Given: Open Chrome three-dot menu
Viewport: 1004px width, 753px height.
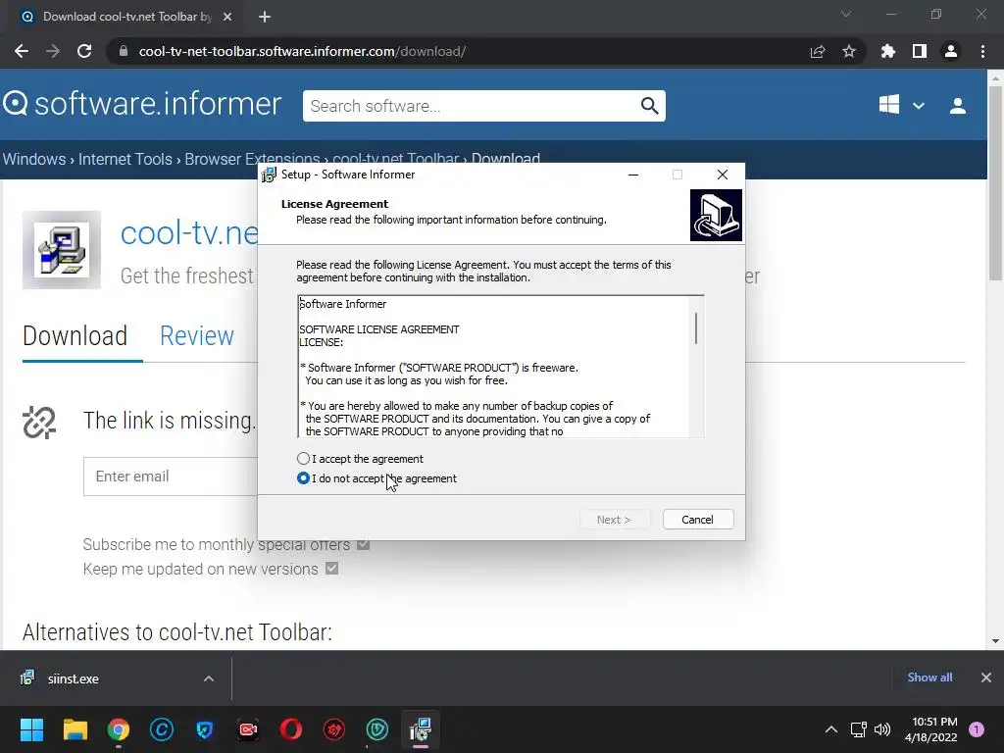Looking at the screenshot, I should pyautogui.click(x=982, y=51).
